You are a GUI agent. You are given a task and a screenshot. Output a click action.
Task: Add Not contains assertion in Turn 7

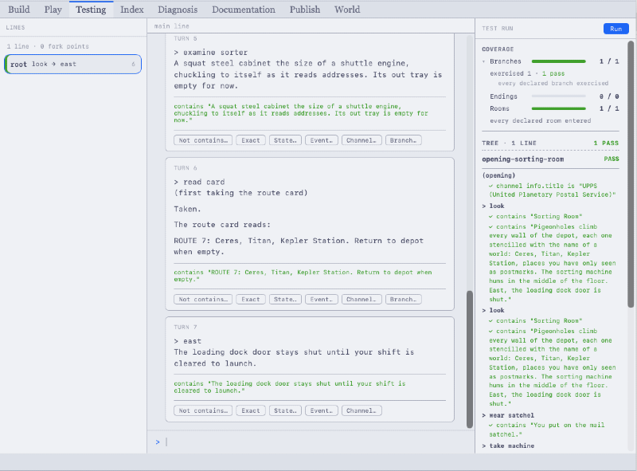click(x=203, y=410)
